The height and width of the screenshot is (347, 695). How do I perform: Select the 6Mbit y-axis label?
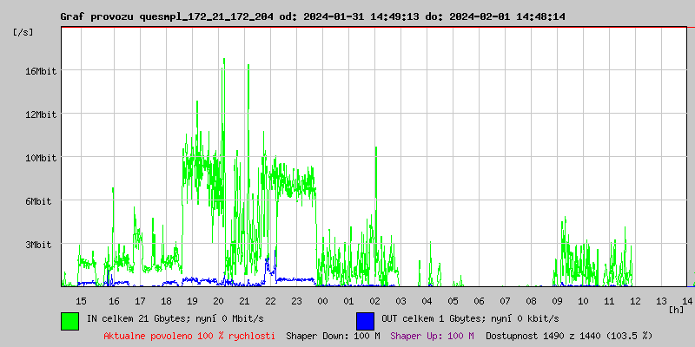[x=40, y=201]
